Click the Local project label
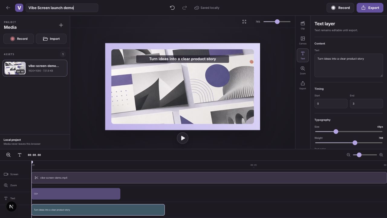This screenshot has width=387, height=218. (12, 140)
